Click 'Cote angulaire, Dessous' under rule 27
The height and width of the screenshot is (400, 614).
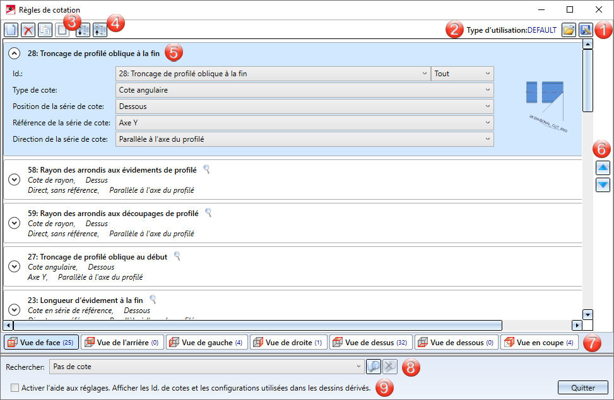tap(71, 266)
